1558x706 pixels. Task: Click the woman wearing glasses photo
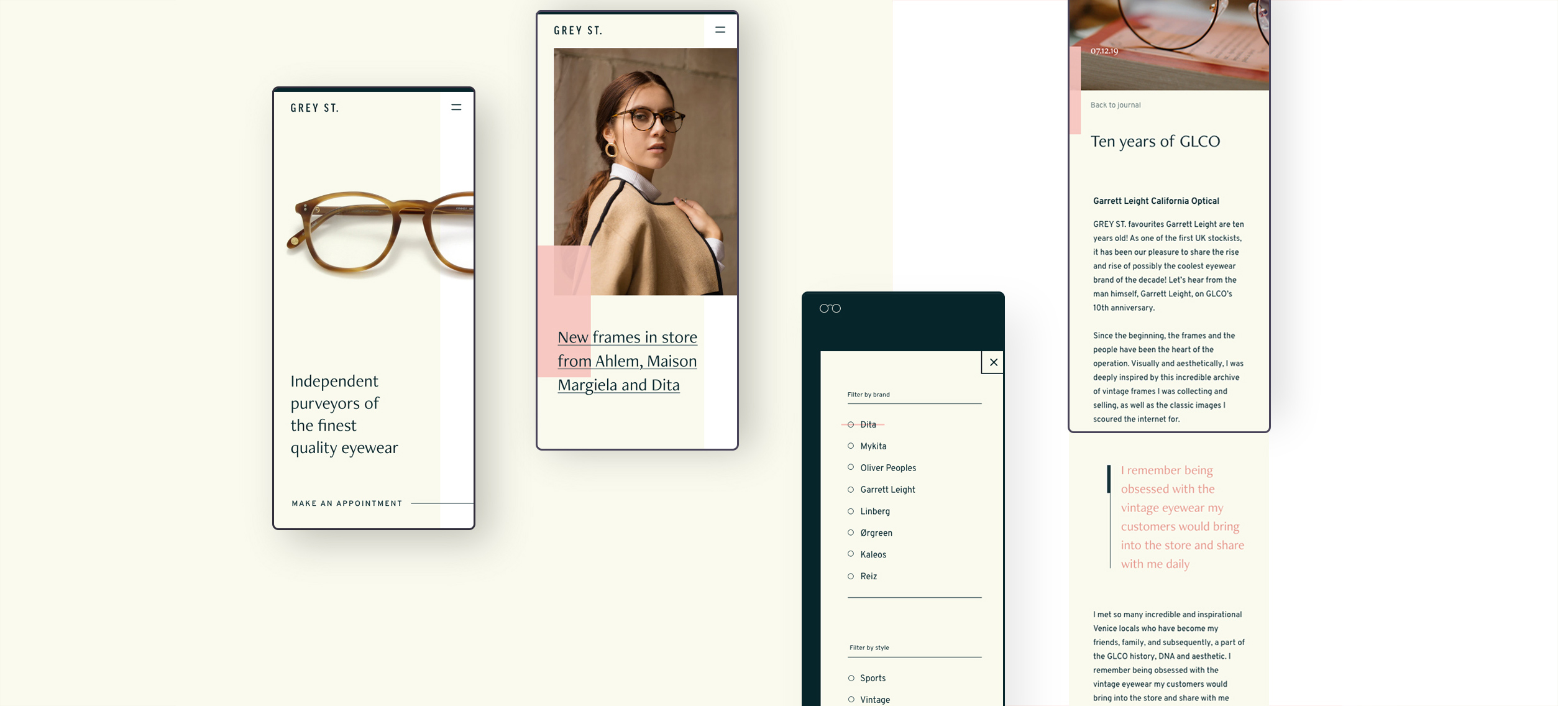coord(645,172)
